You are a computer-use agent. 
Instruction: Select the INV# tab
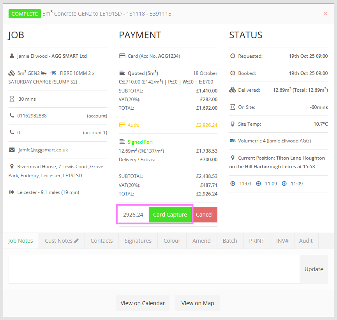coord(282,241)
